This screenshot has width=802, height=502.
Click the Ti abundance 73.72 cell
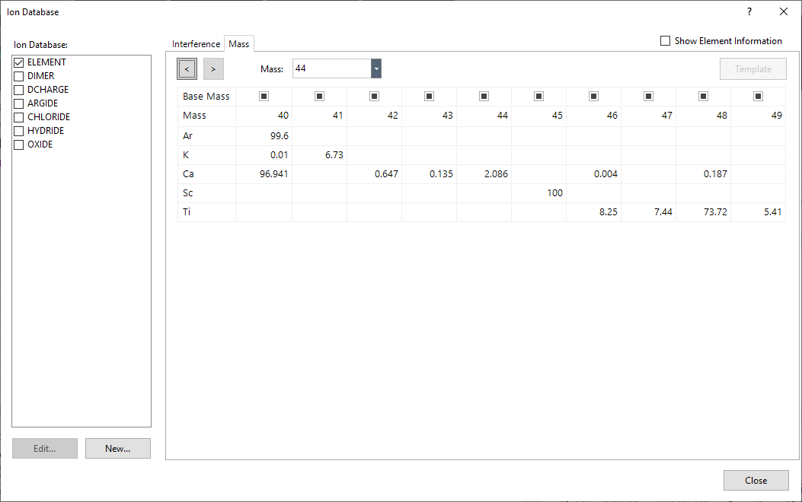point(703,212)
